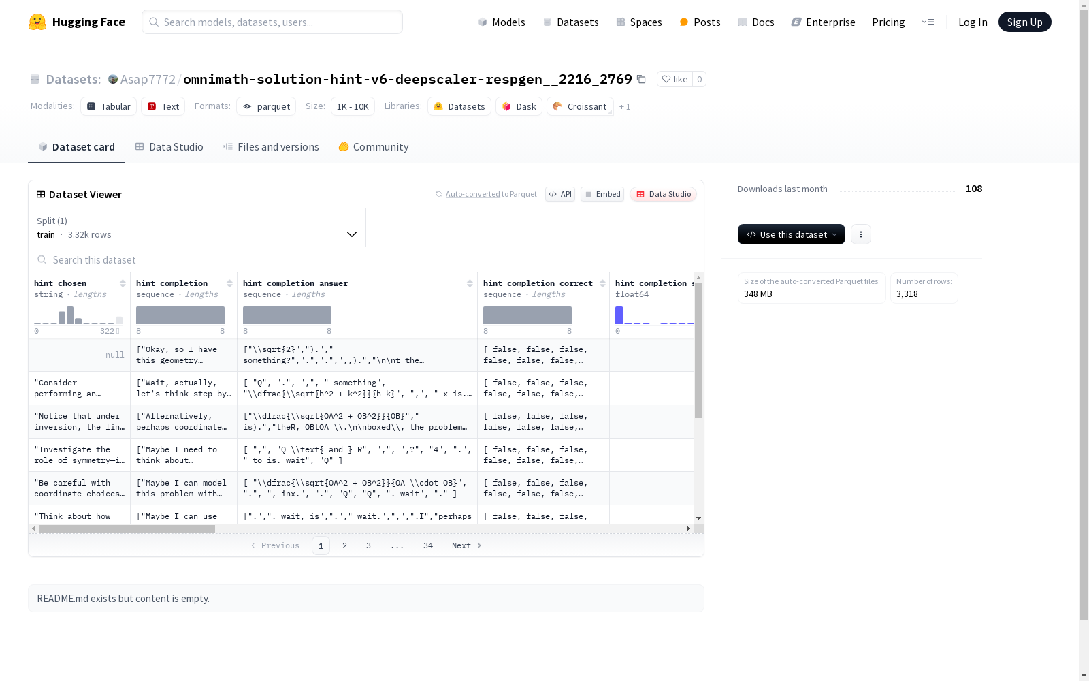The height and width of the screenshot is (681, 1089).
Task: Click the search magnifier icon in top bar
Action: pos(154,22)
